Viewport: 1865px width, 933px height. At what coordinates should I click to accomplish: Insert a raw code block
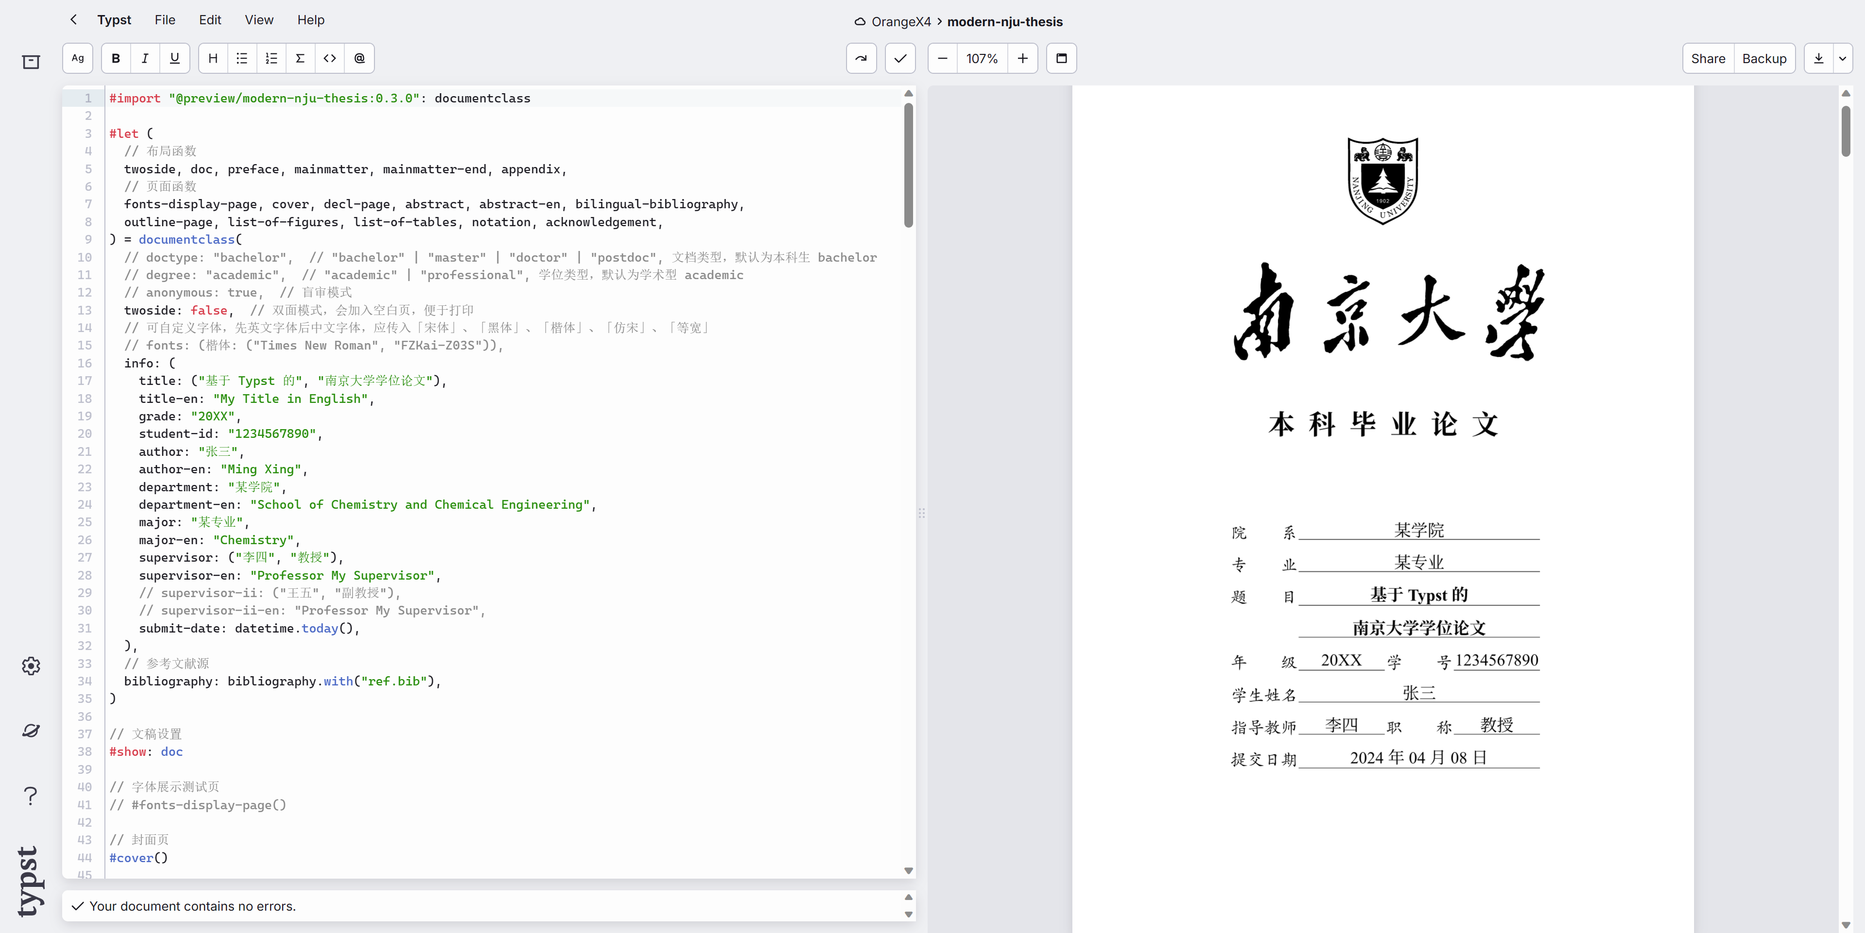pos(329,59)
